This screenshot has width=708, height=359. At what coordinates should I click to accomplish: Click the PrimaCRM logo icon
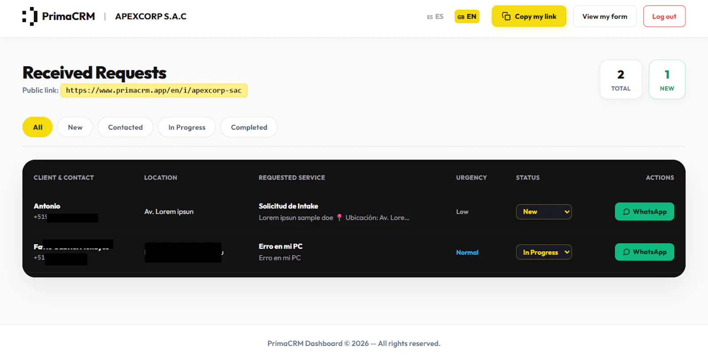(x=30, y=16)
